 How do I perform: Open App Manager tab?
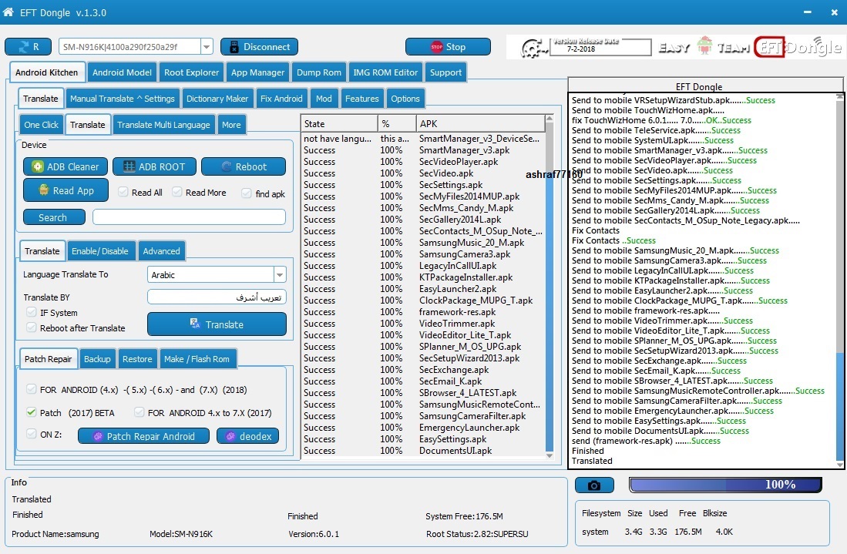(x=257, y=72)
